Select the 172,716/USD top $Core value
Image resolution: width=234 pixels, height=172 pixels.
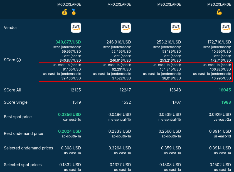(x=219, y=42)
